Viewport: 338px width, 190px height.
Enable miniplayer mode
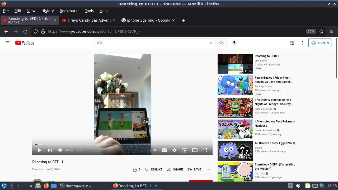point(185,150)
